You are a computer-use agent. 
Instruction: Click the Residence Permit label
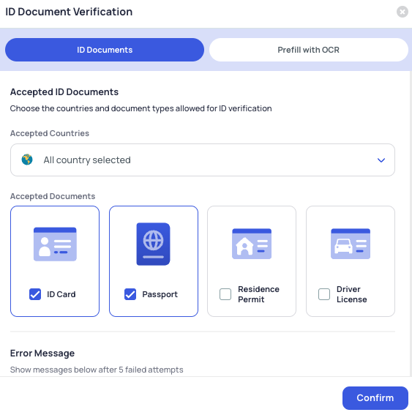click(258, 294)
